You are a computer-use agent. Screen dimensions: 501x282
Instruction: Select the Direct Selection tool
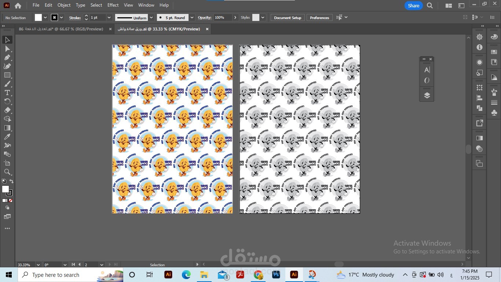click(7, 48)
